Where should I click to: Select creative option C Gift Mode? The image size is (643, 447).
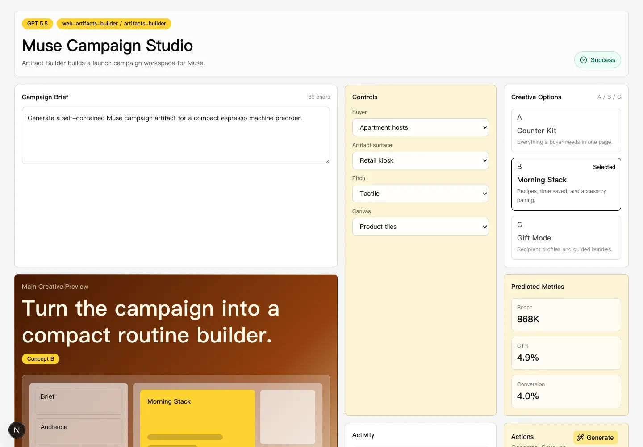pos(566,238)
